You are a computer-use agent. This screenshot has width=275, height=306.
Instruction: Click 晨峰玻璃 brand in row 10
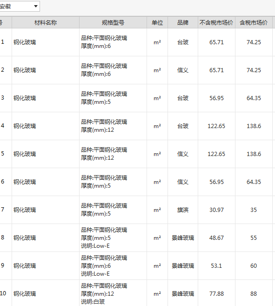(183, 293)
